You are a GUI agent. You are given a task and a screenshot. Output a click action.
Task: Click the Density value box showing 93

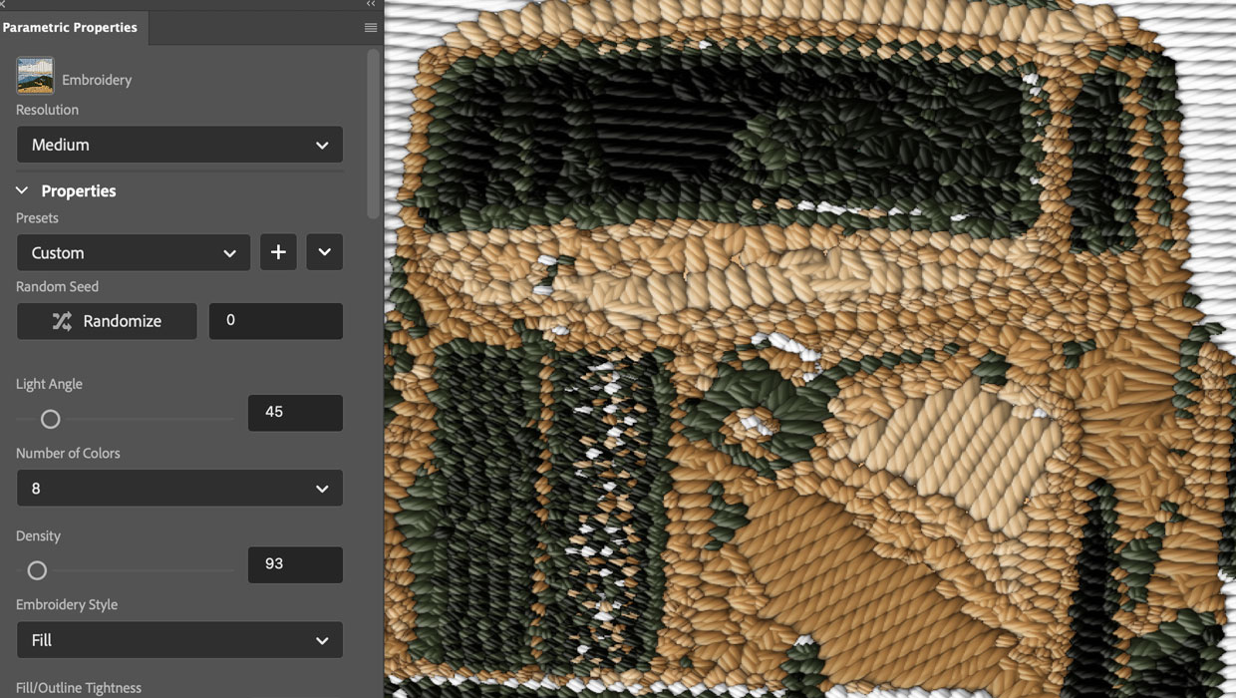coord(295,564)
